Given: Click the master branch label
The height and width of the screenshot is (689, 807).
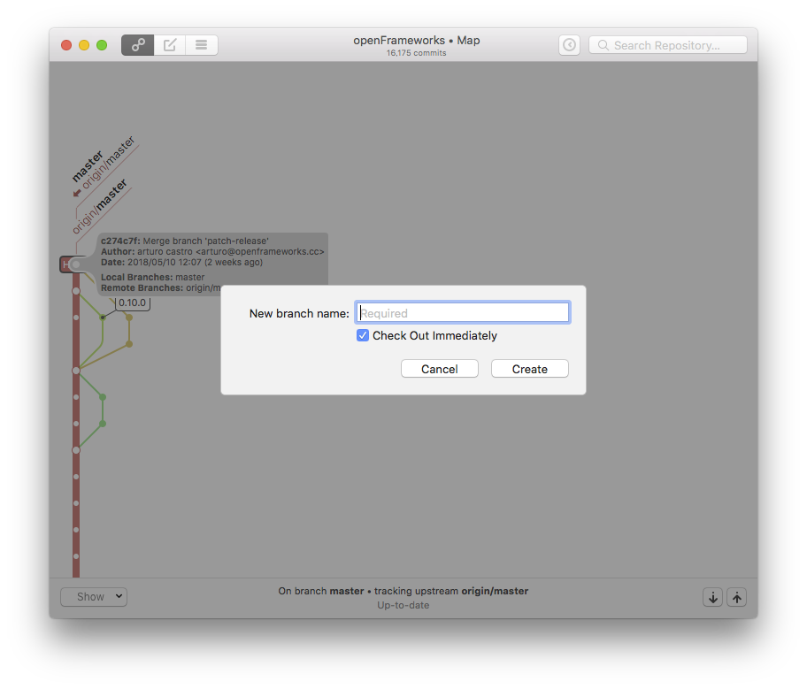Looking at the screenshot, I should [x=87, y=166].
